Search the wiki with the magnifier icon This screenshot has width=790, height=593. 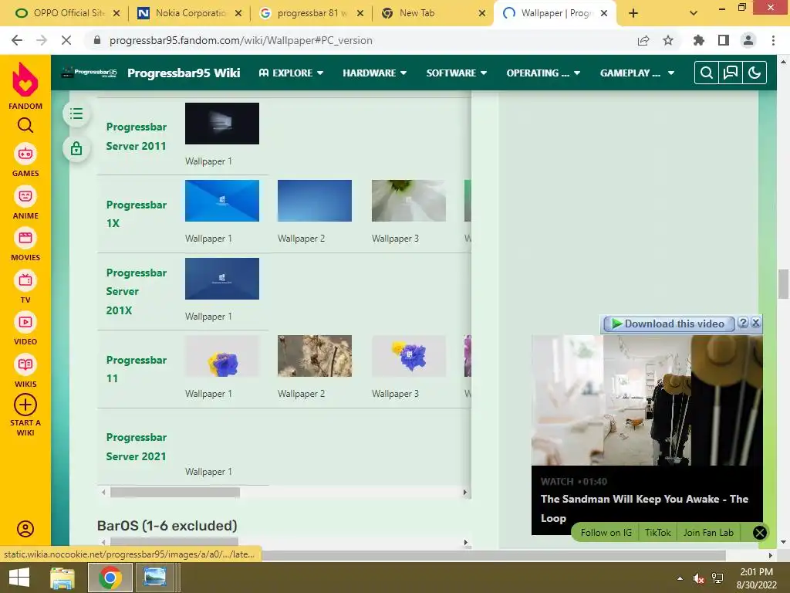[x=707, y=73]
